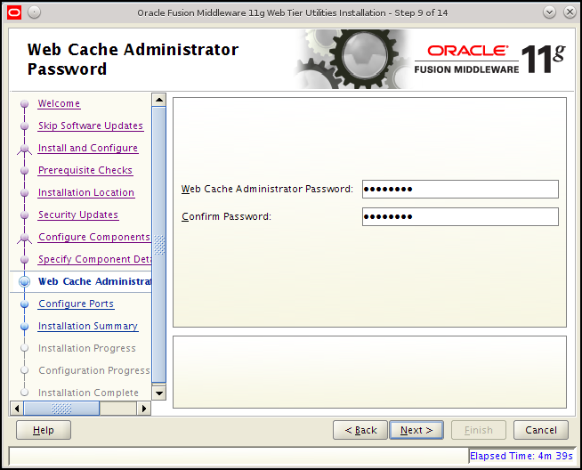Viewport: 582px width, 470px height.
Task: Click the Configure Ports bullet icon
Action: [25, 304]
